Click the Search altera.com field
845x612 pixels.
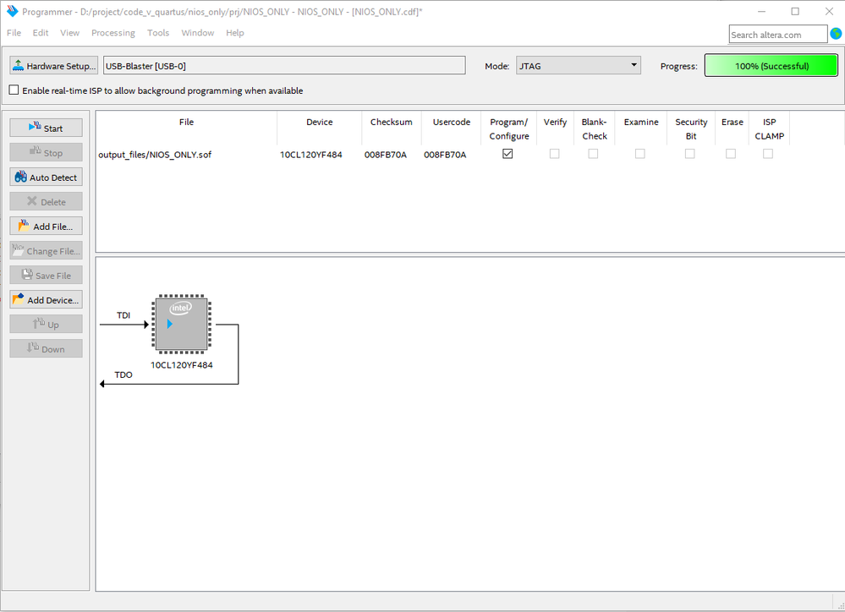coord(777,34)
